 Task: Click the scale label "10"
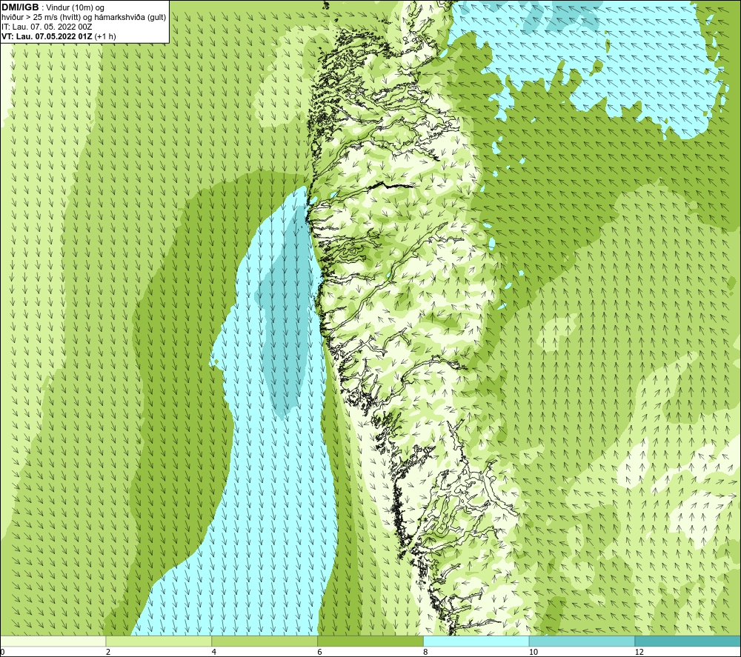click(533, 653)
